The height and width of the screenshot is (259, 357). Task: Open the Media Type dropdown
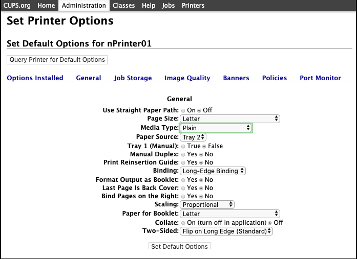coord(216,128)
